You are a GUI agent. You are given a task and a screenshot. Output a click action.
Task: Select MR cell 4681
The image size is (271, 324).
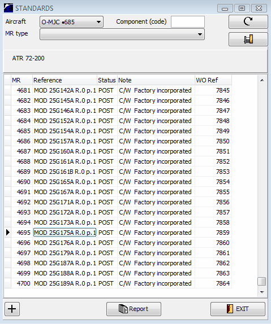pos(21,90)
